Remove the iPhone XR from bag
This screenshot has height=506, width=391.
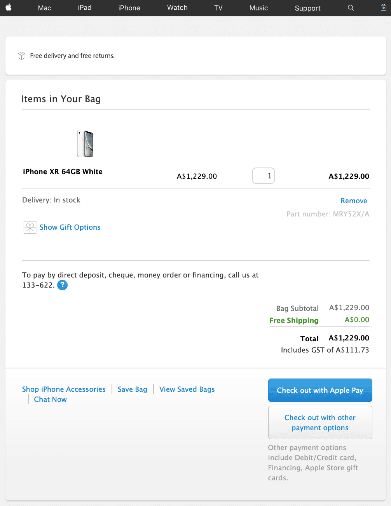click(354, 201)
